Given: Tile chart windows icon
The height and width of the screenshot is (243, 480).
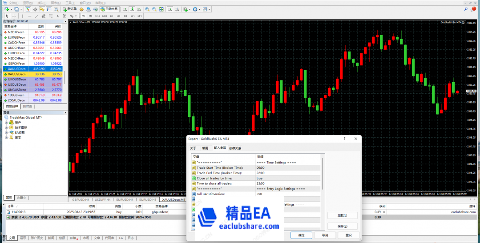Looking at the screenshot, I should (x=161, y=9).
